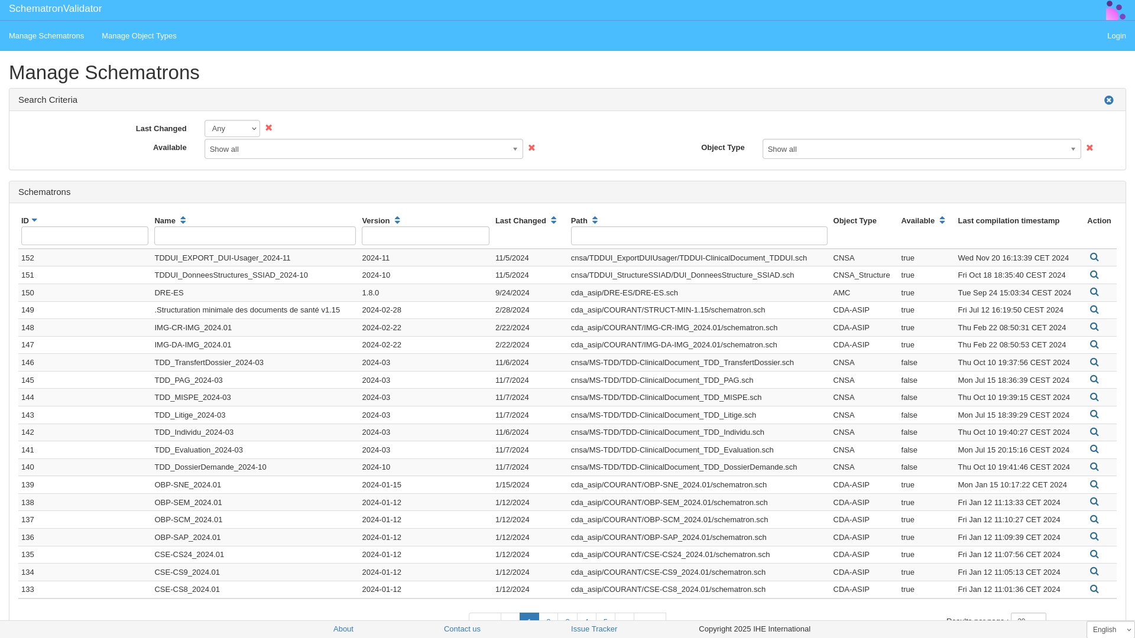Click the Login link

[1116, 36]
